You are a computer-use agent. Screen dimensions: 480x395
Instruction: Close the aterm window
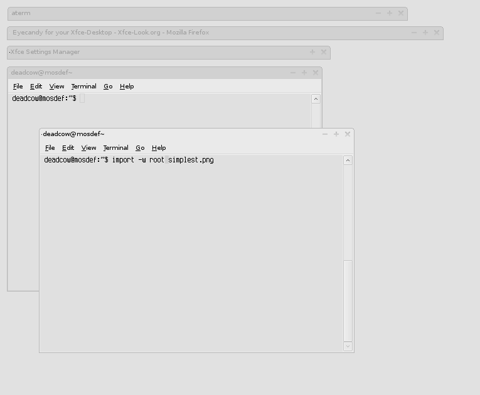tap(401, 13)
